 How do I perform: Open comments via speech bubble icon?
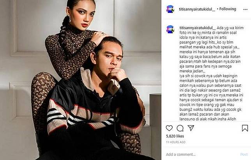[180, 128]
